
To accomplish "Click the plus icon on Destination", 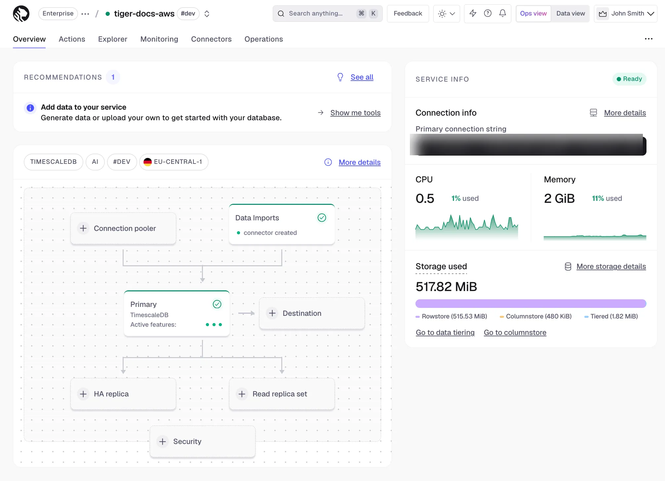I will point(272,313).
